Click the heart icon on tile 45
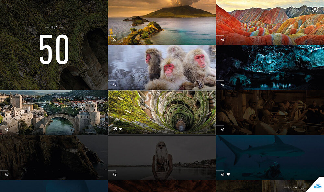Screen dimensions: 324x192 (121, 129)
